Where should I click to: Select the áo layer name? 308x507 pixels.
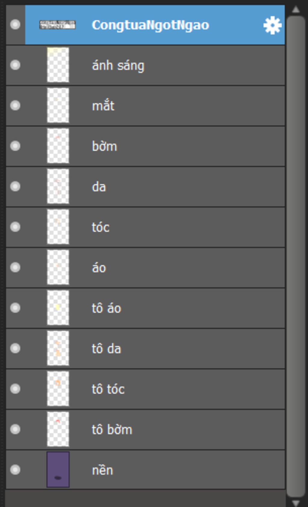99,268
